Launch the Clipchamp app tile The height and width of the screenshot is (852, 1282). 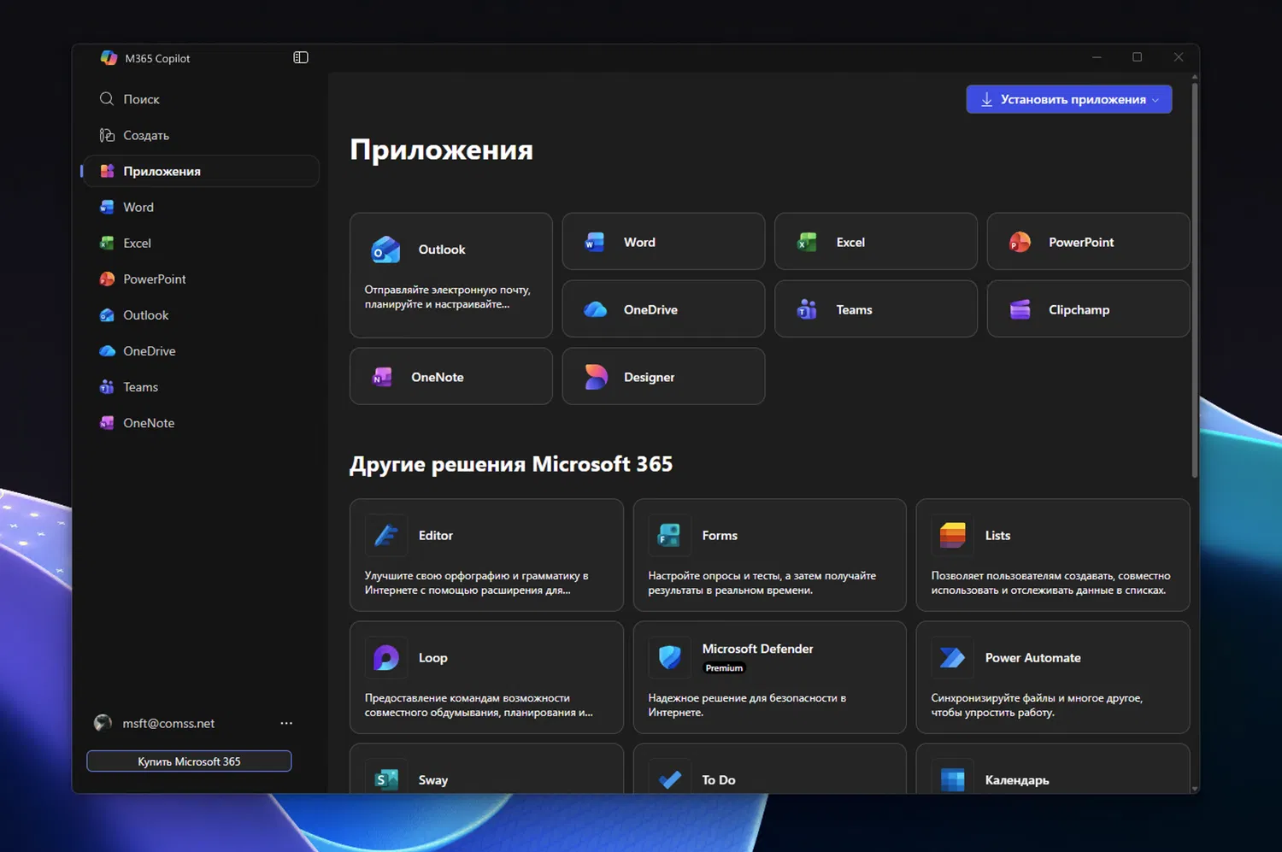(1088, 309)
